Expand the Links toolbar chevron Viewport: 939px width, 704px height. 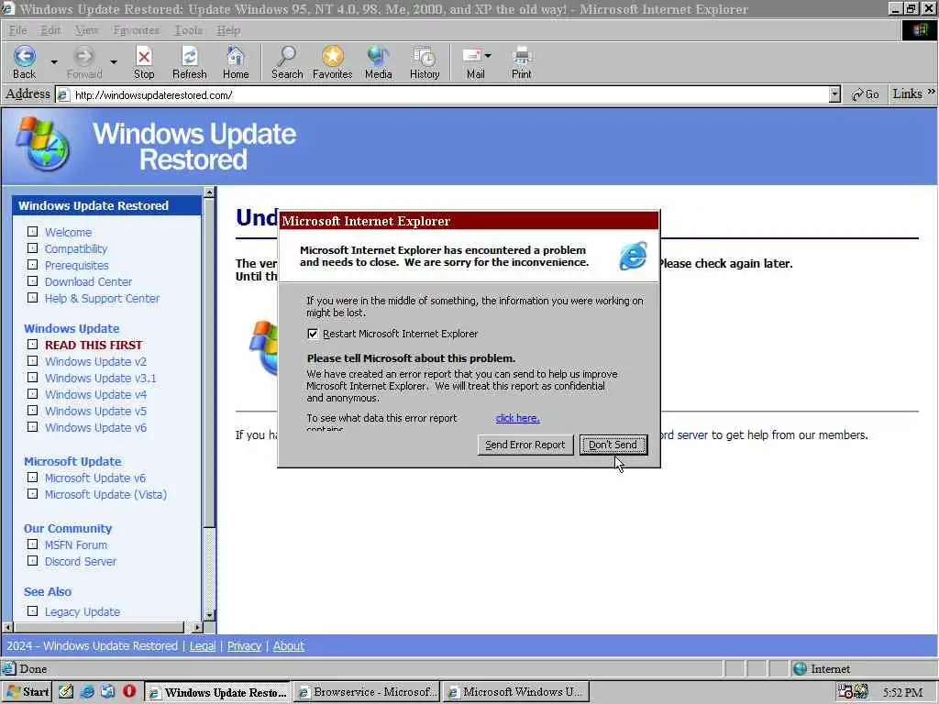pyautogui.click(x=931, y=93)
